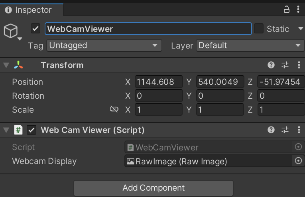The width and height of the screenshot is (305, 197).
Task: Click the Web Cam Viewer script icon
Action: click(18, 130)
